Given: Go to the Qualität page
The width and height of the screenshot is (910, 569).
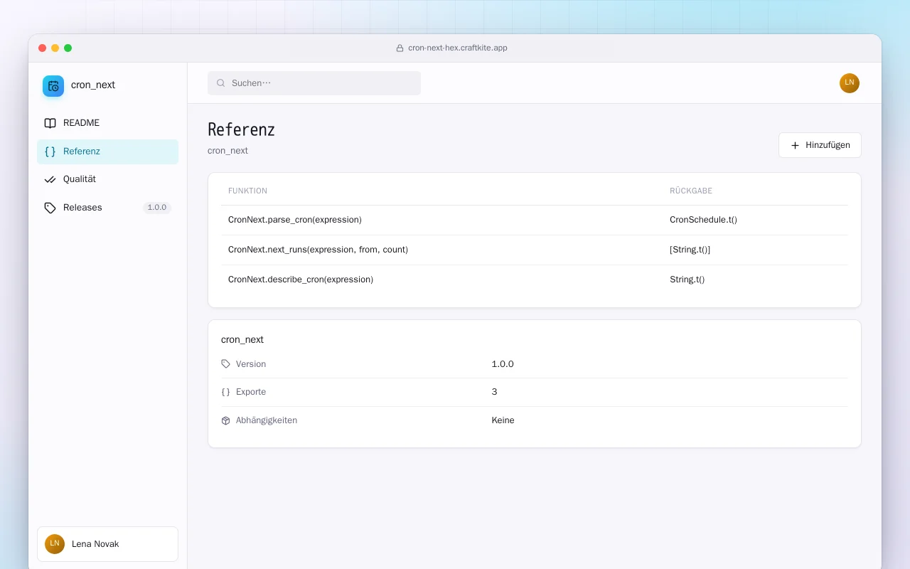Looking at the screenshot, I should [107, 179].
